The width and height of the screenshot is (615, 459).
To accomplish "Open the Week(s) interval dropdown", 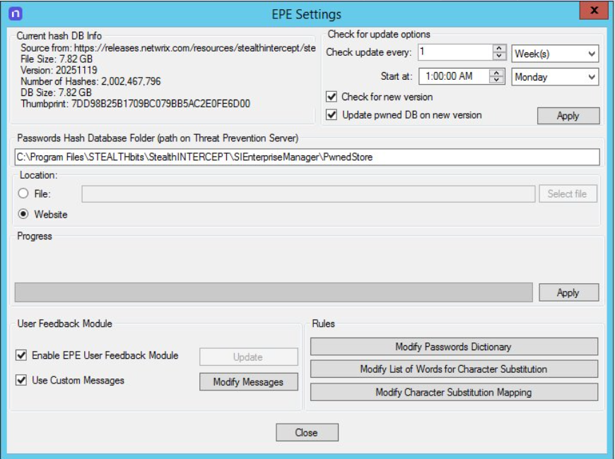I will [554, 53].
